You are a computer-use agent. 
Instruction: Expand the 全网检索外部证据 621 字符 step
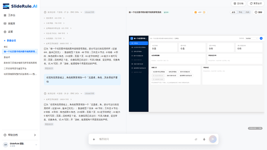tap(58, 28)
